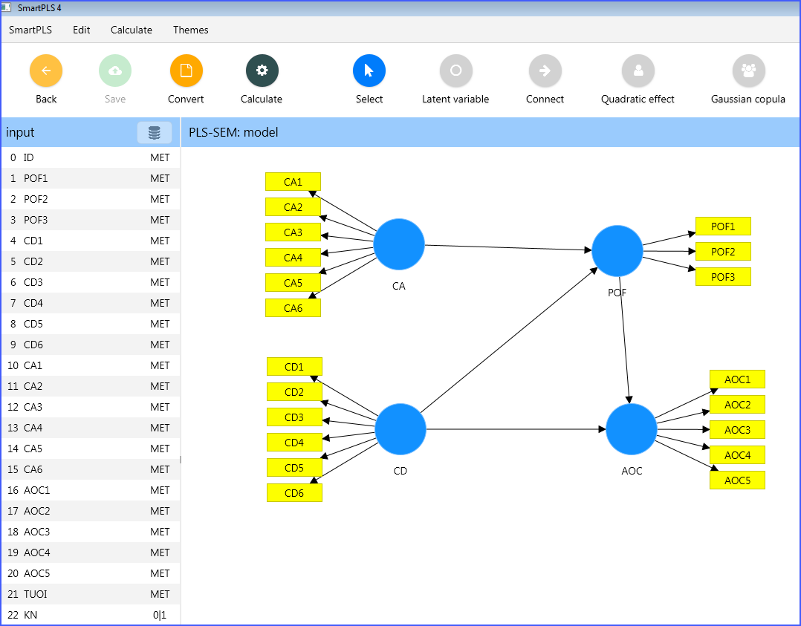Viewport: 801px width, 626px height.
Task: Click the orange Back arrow icon
Action: click(46, 71)
